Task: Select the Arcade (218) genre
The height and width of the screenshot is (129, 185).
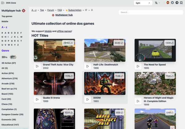Action: click(x=8, y=84)
